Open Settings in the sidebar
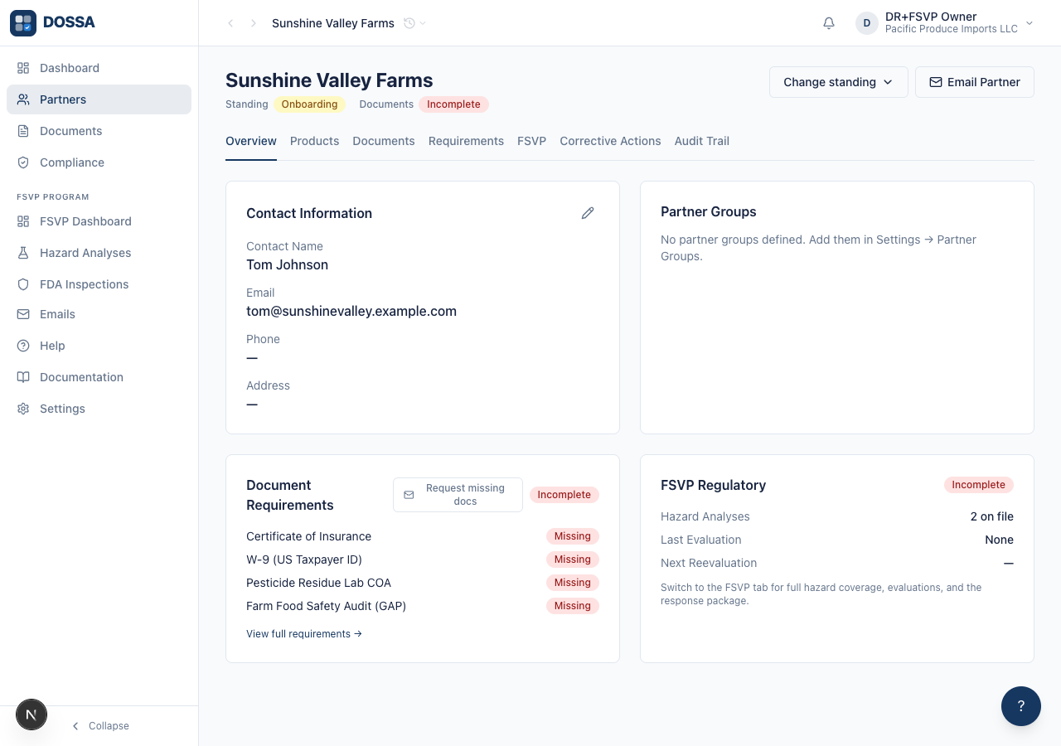Viewport: 1061px width, 746px height. (x=99, y=409)
